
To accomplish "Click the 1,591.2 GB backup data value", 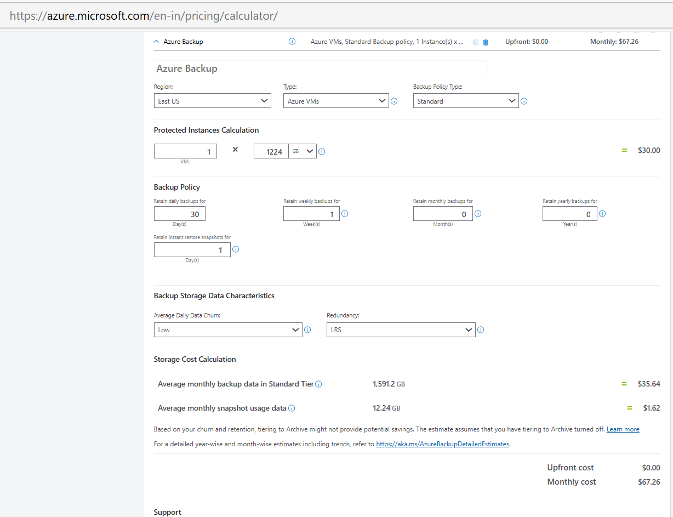I will [x=389, y=384].
